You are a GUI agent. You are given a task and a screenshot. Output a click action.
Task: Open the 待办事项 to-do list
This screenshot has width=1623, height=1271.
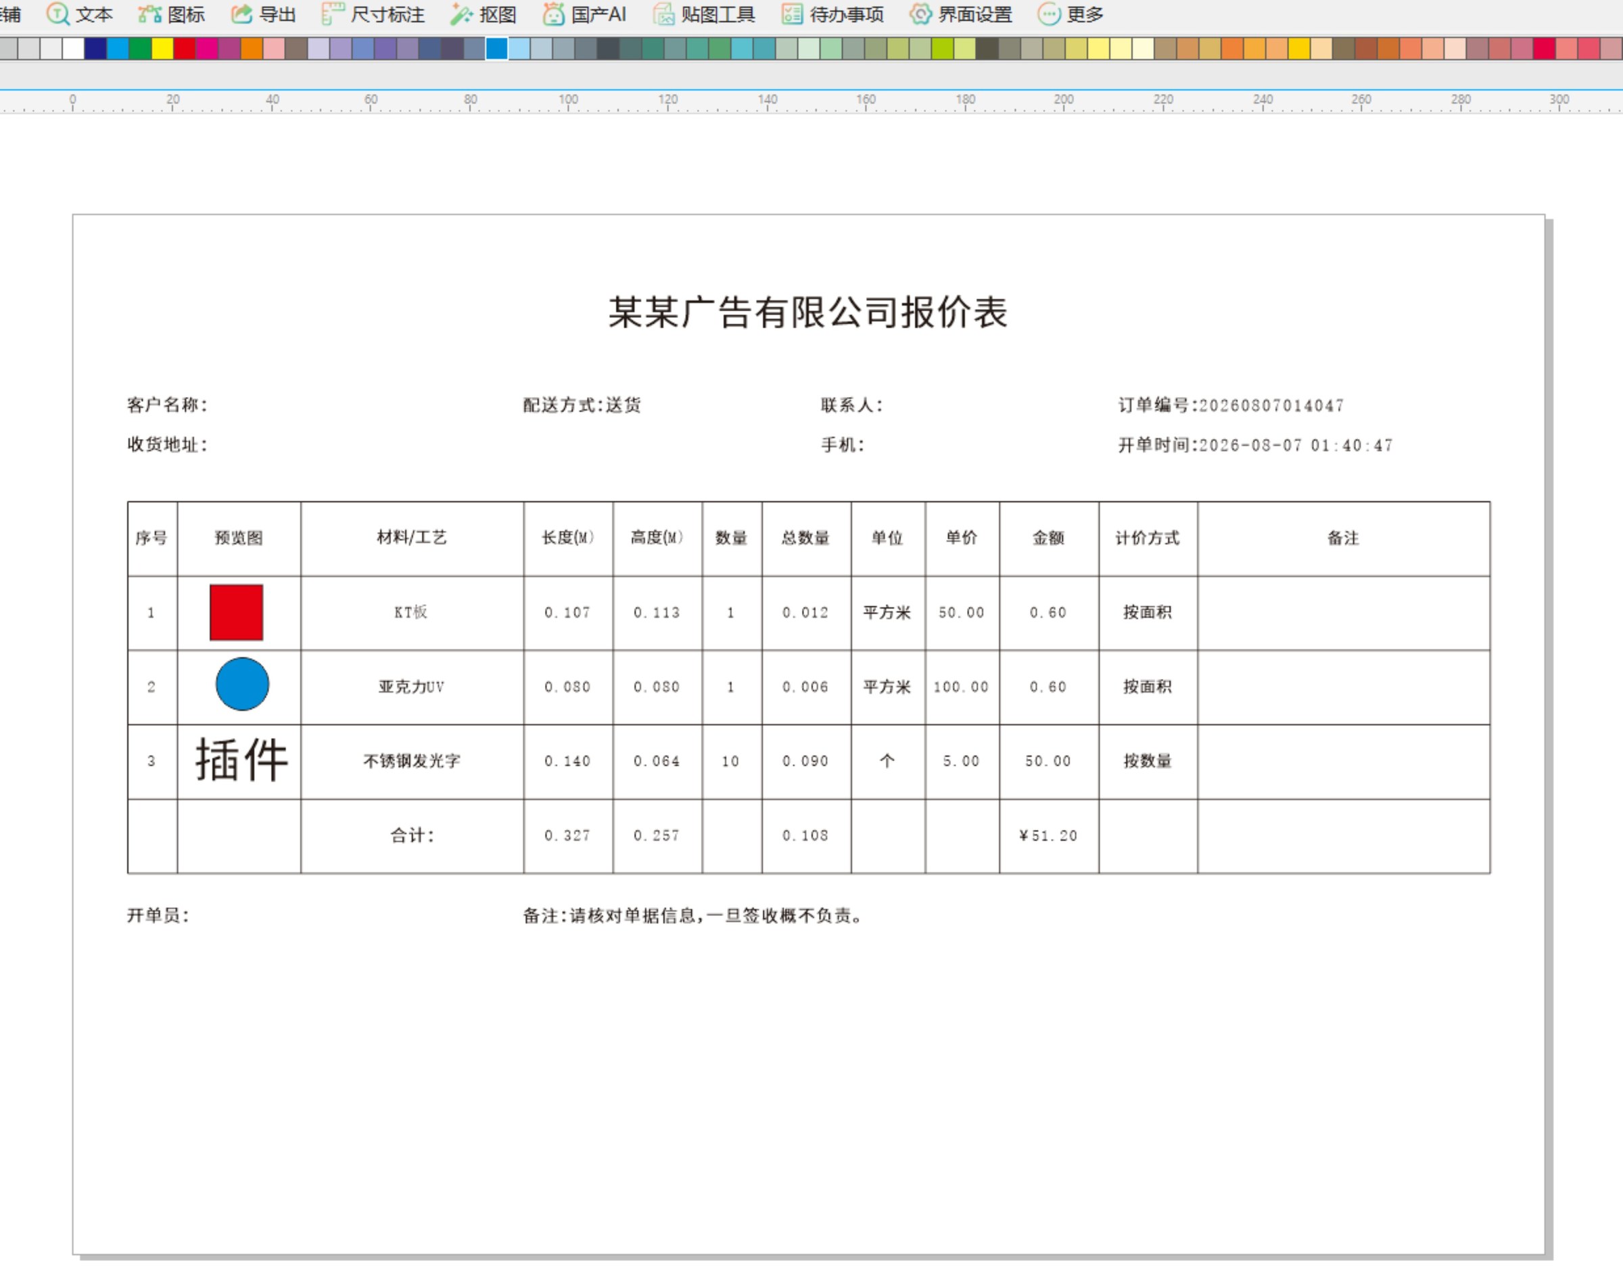tap(832, 14)
